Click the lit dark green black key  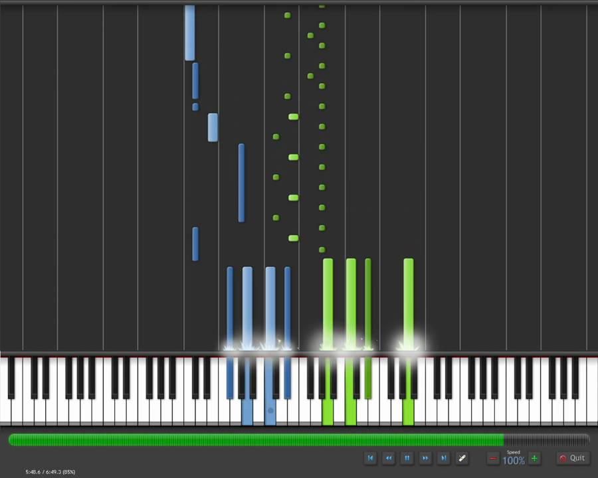368,377
